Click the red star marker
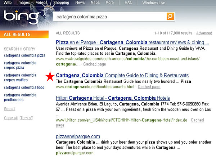This screenshot has height=162, width=216. click(50, 76)
